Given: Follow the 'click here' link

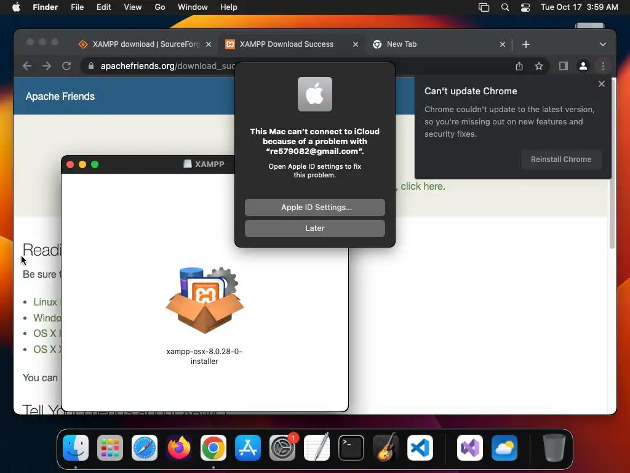Looking at the screenshot, I should coord(423,186).
